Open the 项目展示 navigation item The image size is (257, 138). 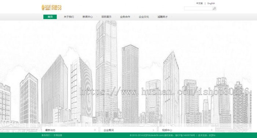click(x=106, y=17)
